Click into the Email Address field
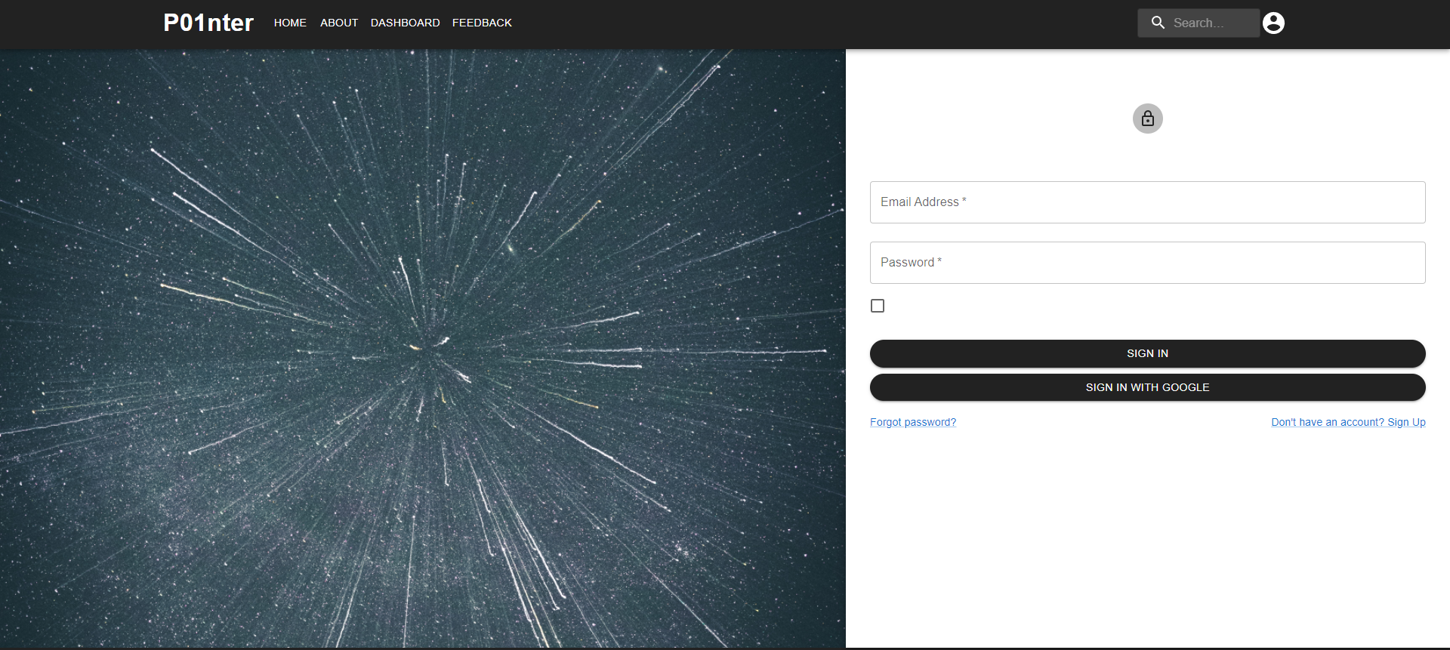The image size is (1450, 650). point(1147,202)
